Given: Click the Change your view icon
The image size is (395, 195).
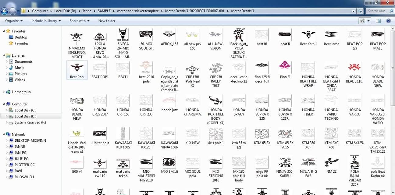Looking at the screenshot, I should click(362, 21).
